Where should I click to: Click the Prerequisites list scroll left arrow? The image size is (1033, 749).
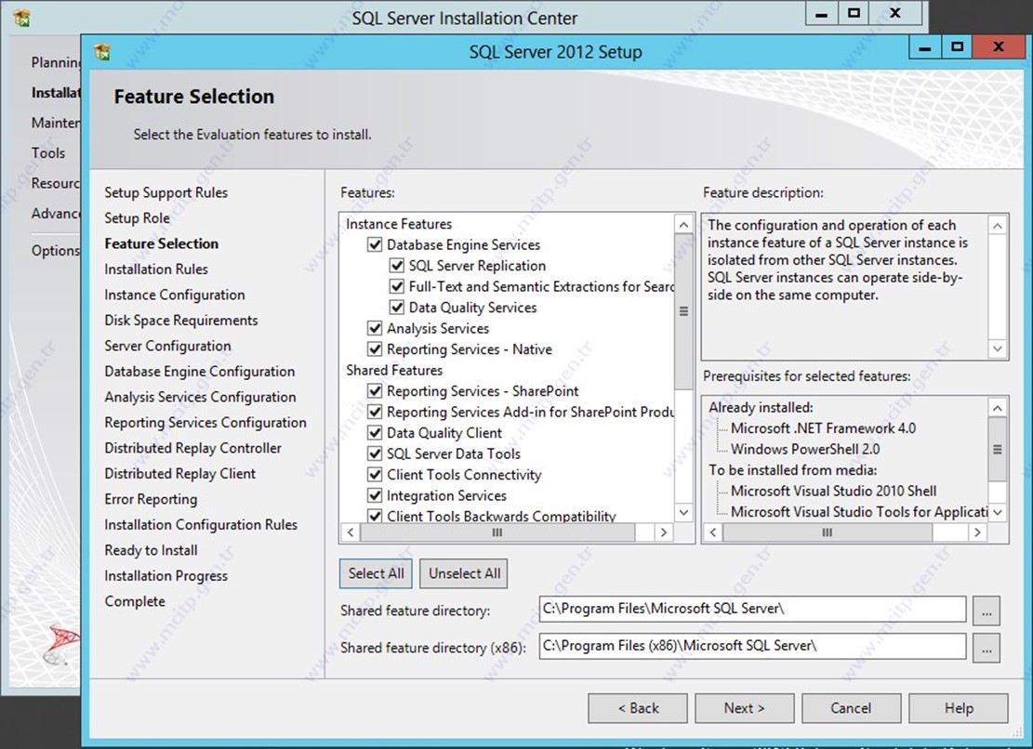(x=713, y=532)
